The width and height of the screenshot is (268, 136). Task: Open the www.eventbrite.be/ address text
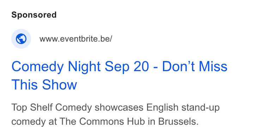coord(76,39)
